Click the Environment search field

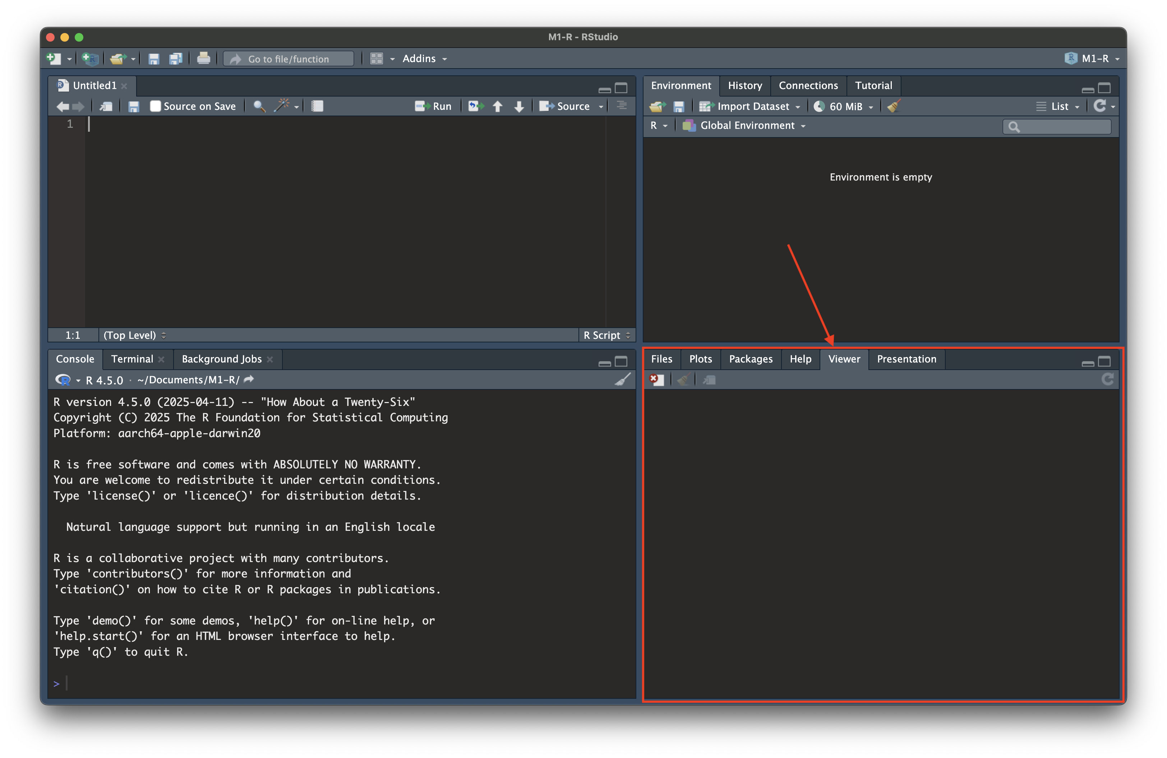1057,126
